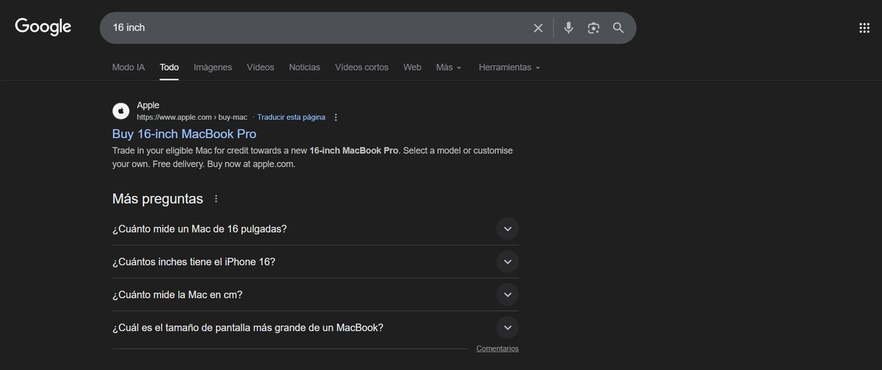882x370 pixels.
Task: Expand '¿Cuál es el tamaño de pantalla más grande' question
Action: (x=315, y=327)
